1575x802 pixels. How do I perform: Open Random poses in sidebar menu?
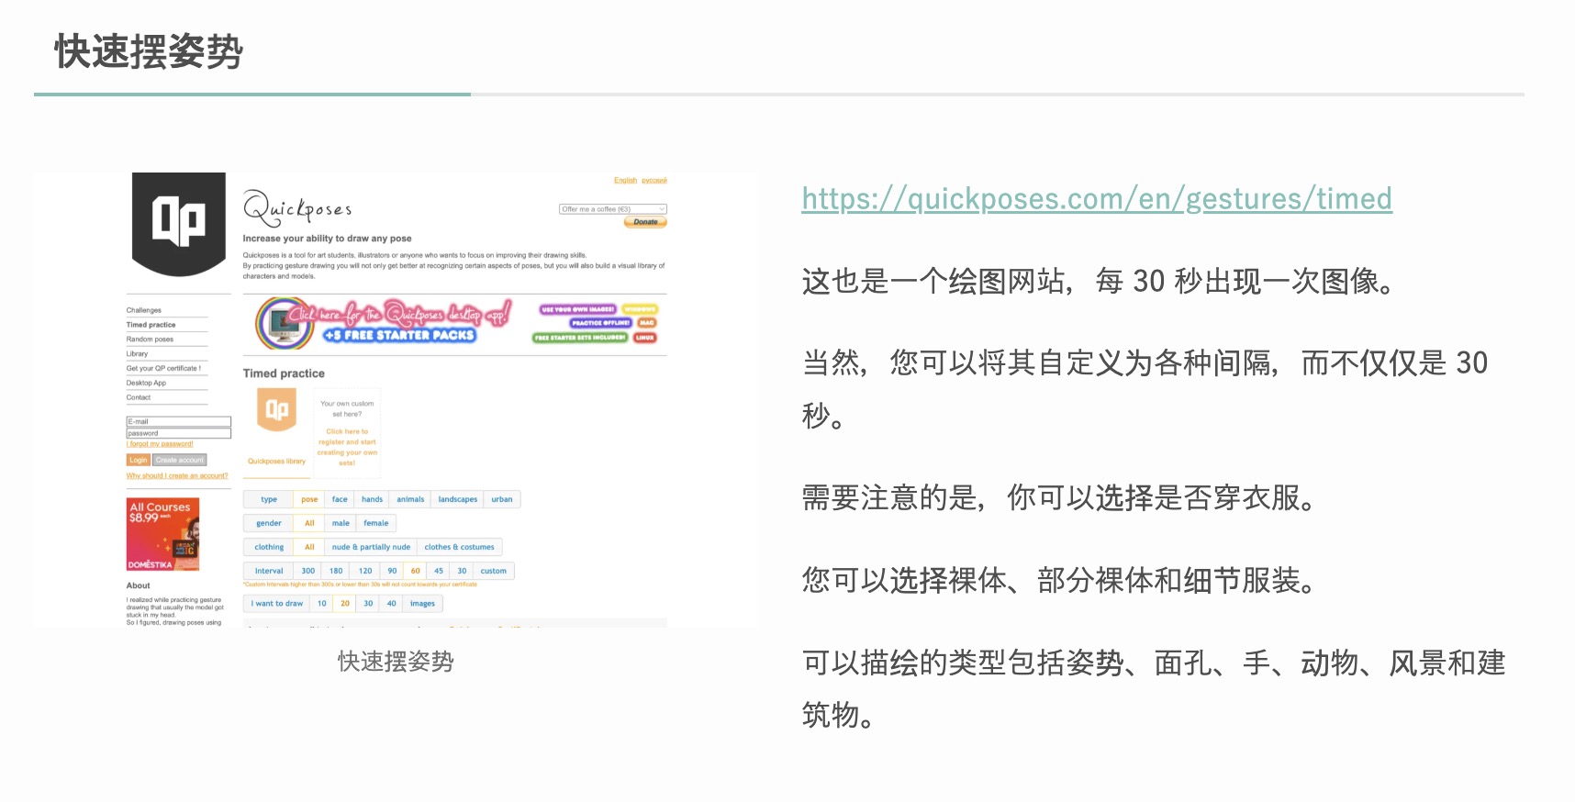click(151, 340)
